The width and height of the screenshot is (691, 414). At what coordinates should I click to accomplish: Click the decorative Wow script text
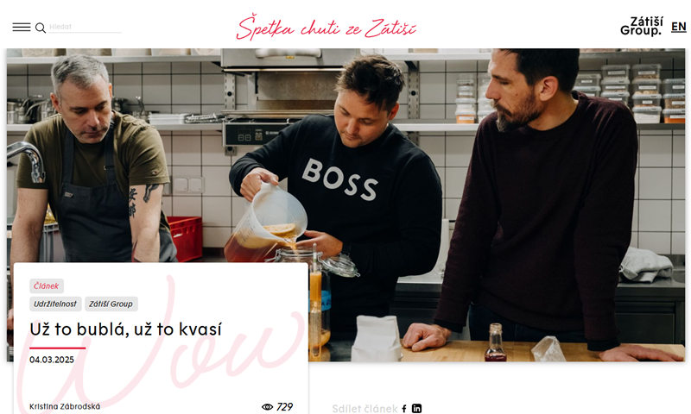161,343
